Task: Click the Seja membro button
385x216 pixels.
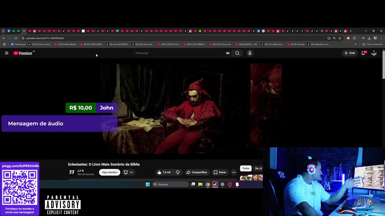Action: pos(109,172)
